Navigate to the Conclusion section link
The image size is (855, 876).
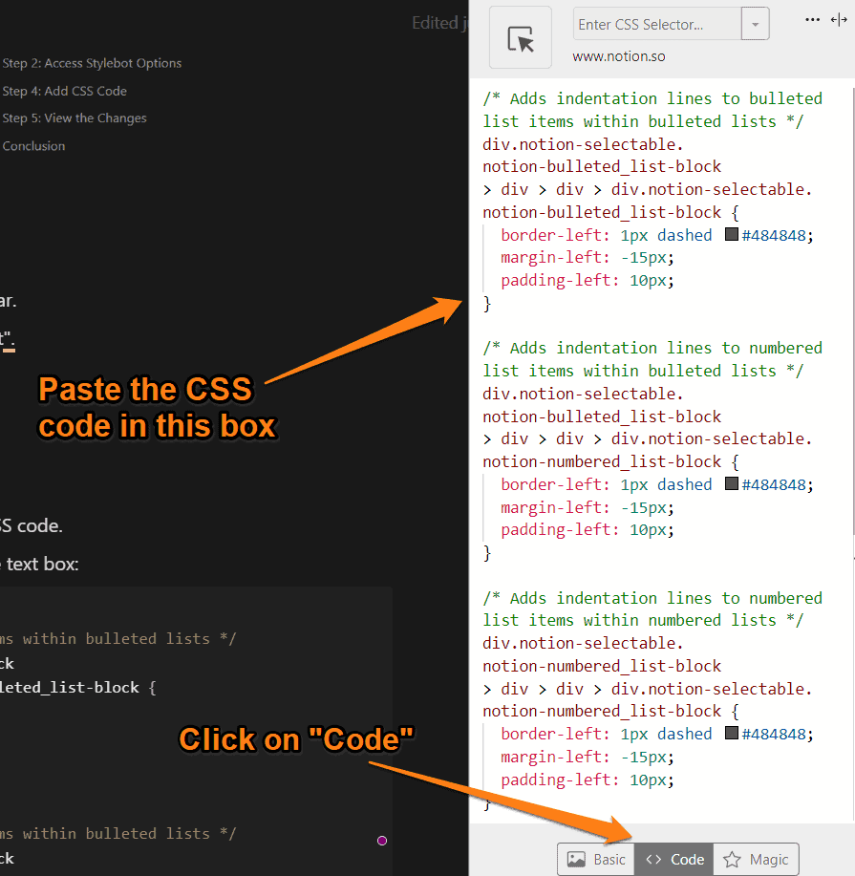click(x=34, y=146)
